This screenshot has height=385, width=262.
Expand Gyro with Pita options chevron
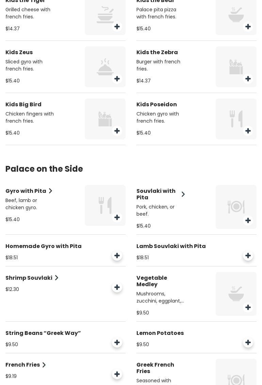click(50, 191)
